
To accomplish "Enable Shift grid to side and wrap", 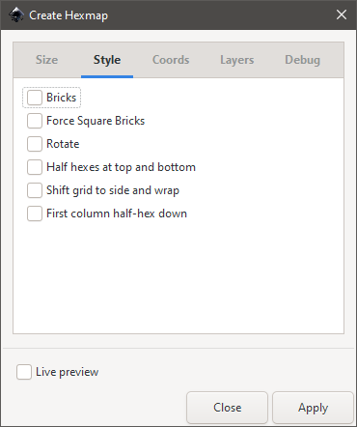I will coord(35,190).
